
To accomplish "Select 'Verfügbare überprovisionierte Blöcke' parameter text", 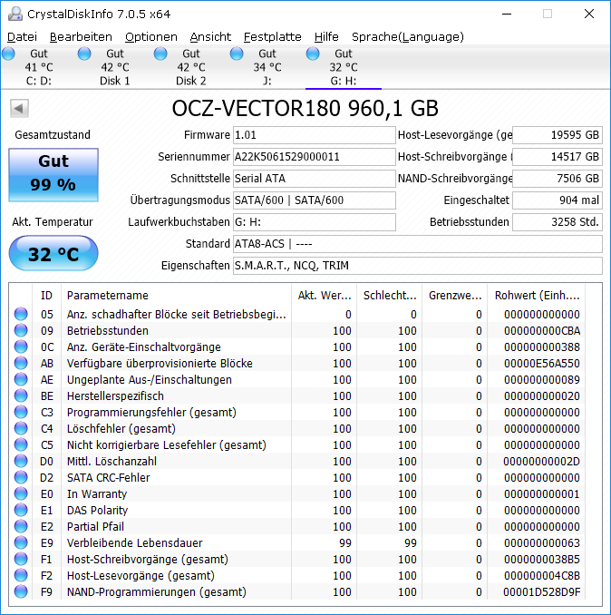I will coord(160,364).
